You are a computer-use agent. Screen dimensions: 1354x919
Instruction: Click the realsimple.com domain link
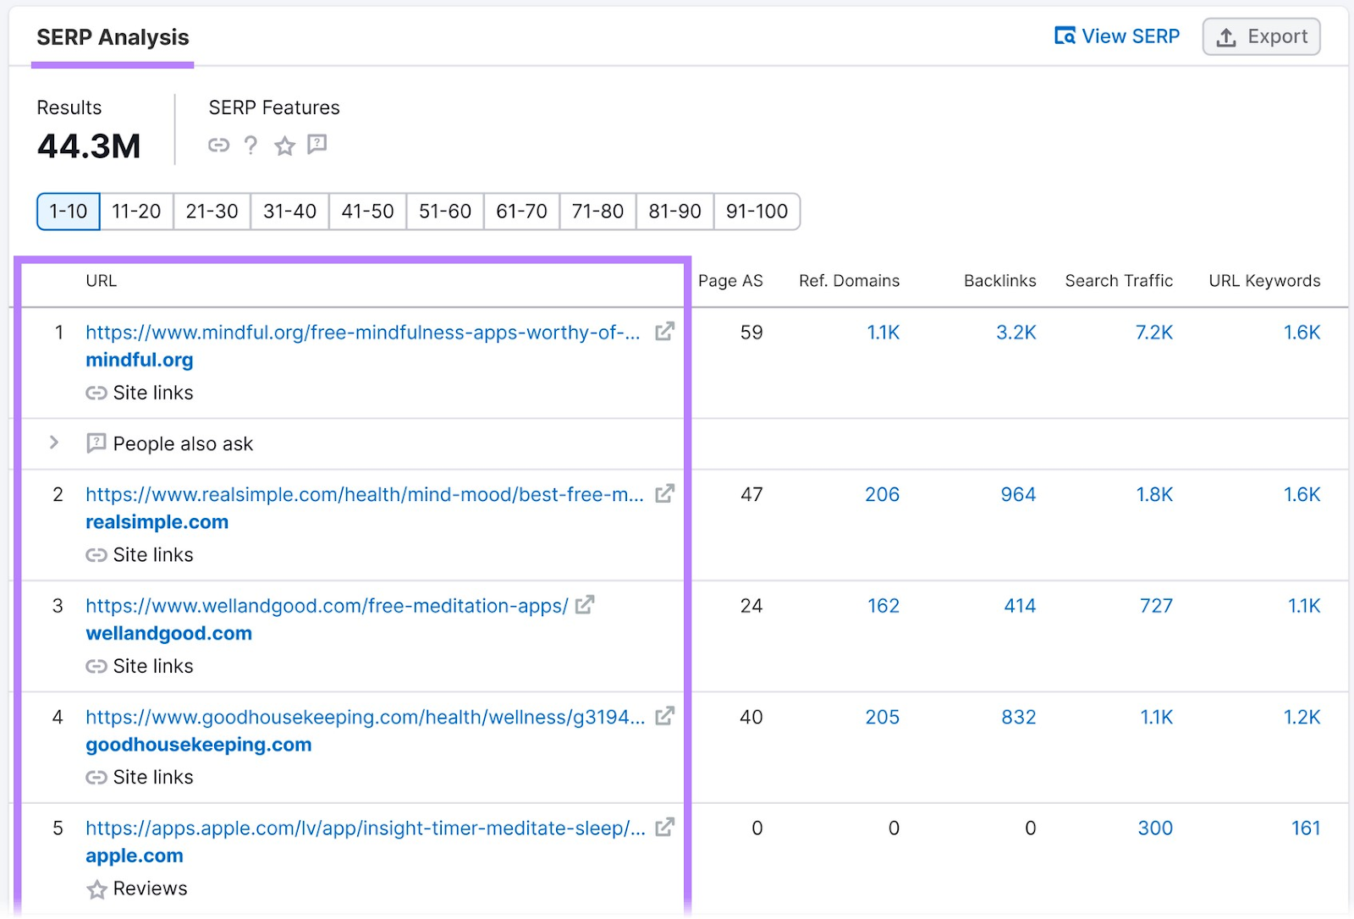157,522
